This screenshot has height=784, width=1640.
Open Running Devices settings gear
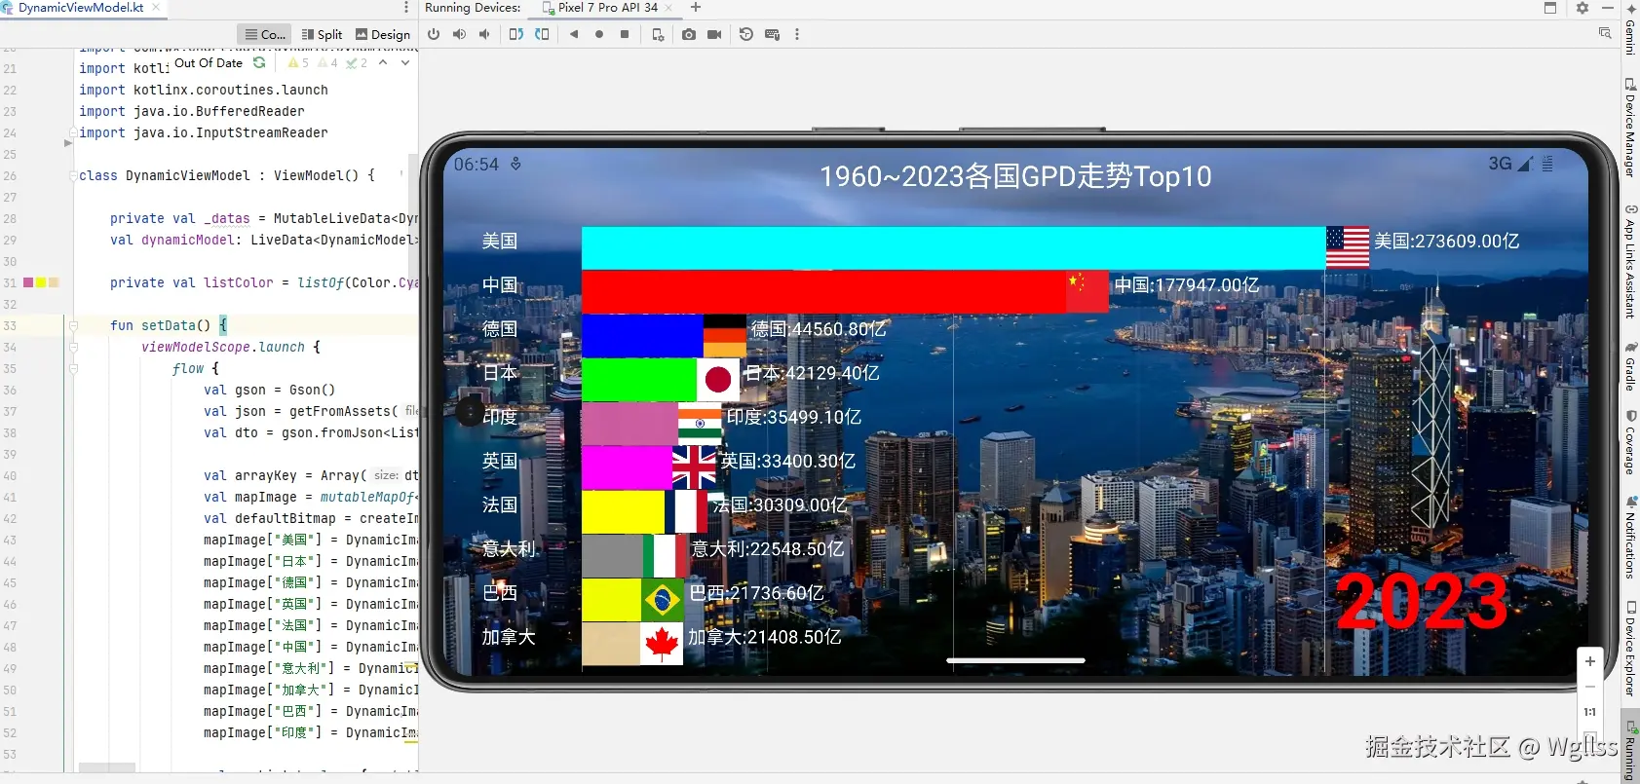[x=1583, y=8]
